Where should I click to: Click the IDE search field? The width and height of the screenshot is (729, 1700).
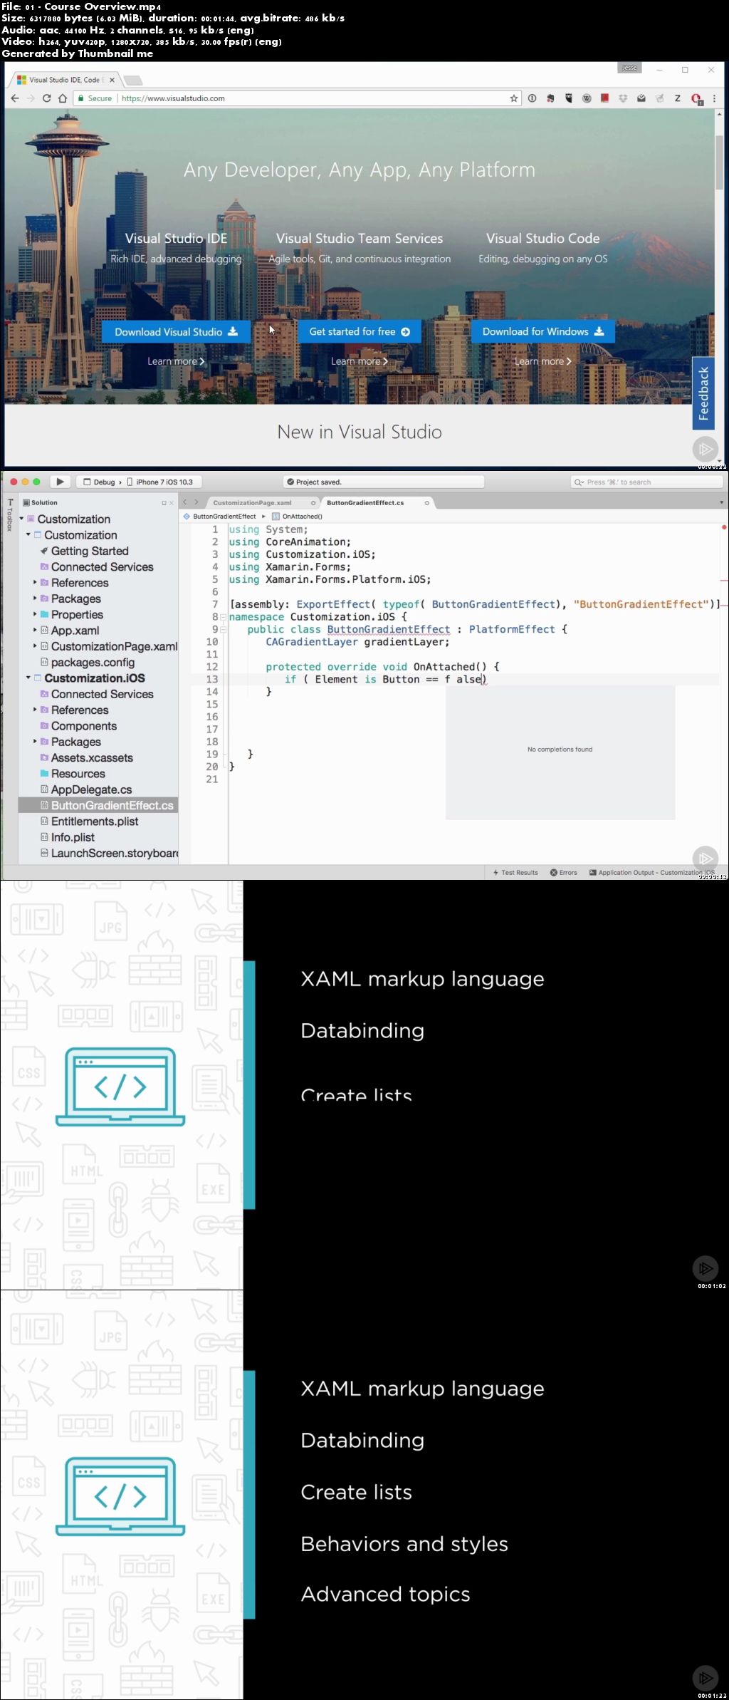(x=646, y=482)
